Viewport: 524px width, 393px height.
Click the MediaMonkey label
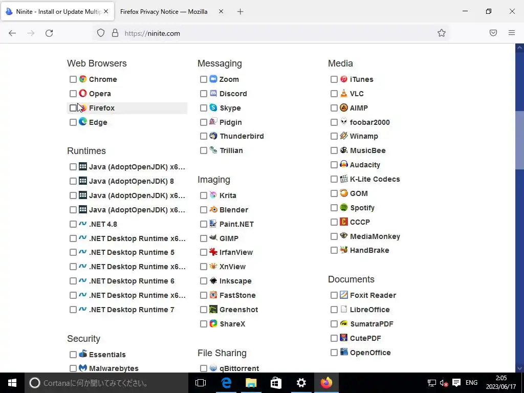click(x=375, y=236)
